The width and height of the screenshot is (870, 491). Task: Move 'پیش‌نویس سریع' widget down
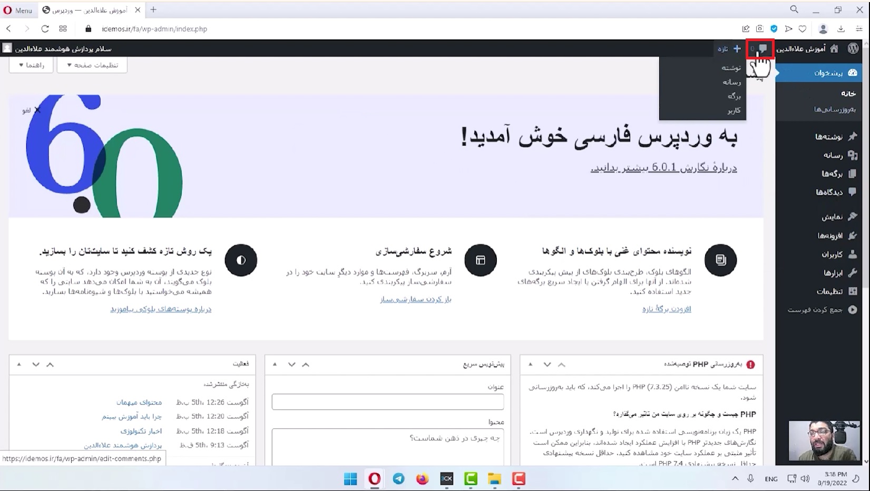291,364
